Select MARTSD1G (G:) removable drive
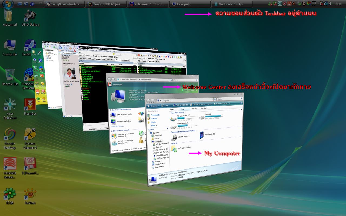This screenshot has width=346, height=216. 207,134
